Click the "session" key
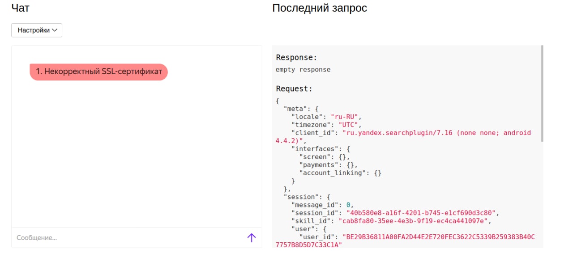This screenshot has height=262, width=573. tap(301, 197)
